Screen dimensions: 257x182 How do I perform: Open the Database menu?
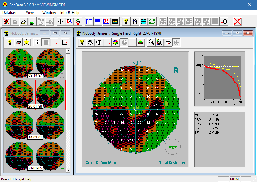(10, 13)
